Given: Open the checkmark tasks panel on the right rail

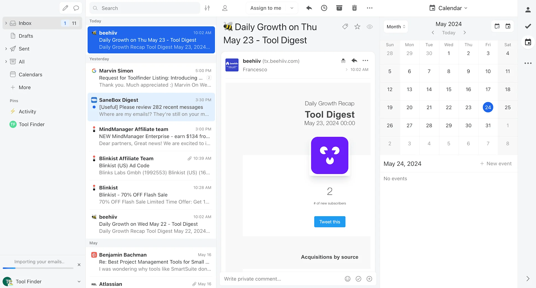Looking at the screenshot, I should click(528, 26).
